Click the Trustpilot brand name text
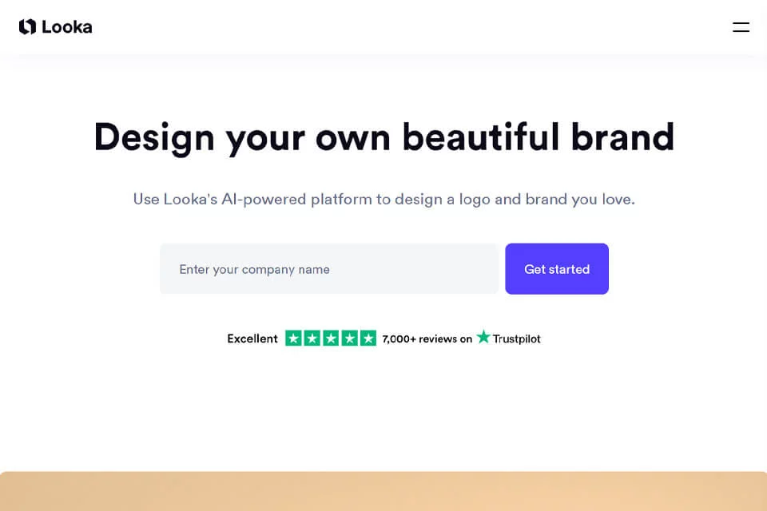Screen dimensions: 767x511 pyautogui.click(x=517, y=339)
